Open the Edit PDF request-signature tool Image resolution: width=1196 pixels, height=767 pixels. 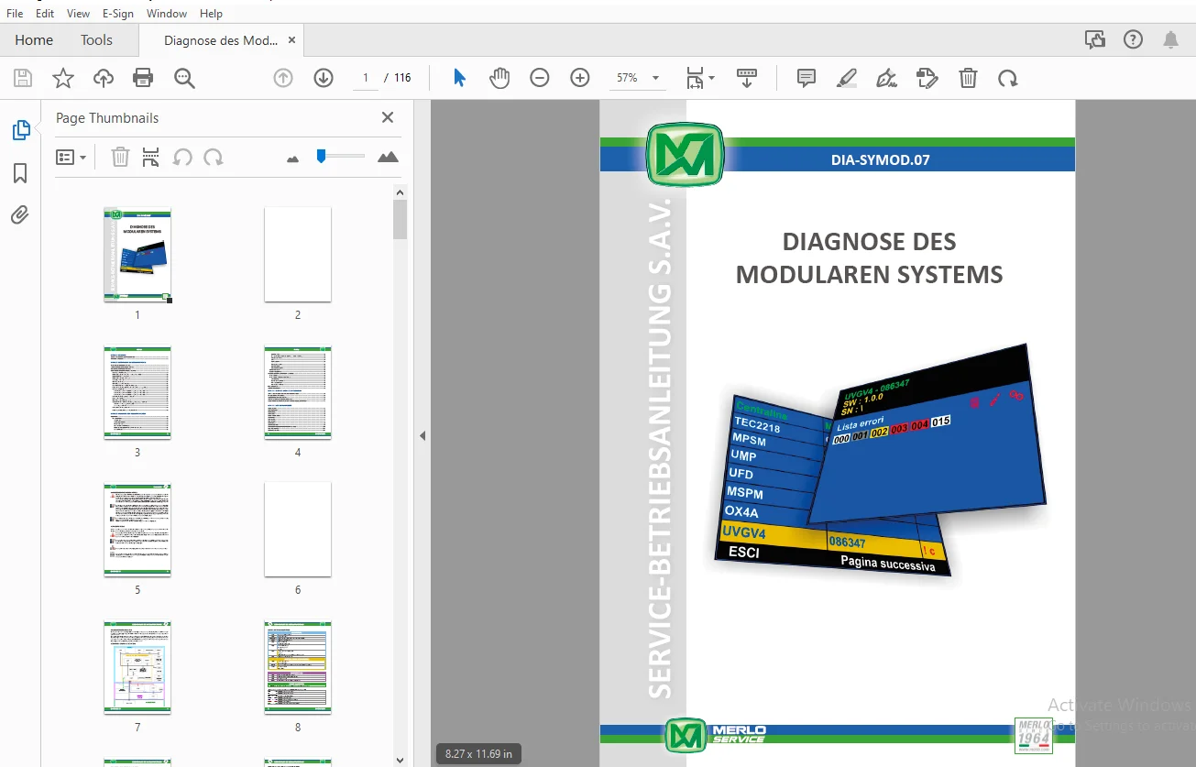927,78
